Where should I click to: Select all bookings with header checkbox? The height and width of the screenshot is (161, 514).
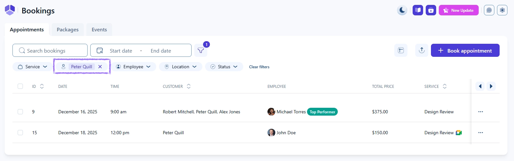tap(20, 86)
